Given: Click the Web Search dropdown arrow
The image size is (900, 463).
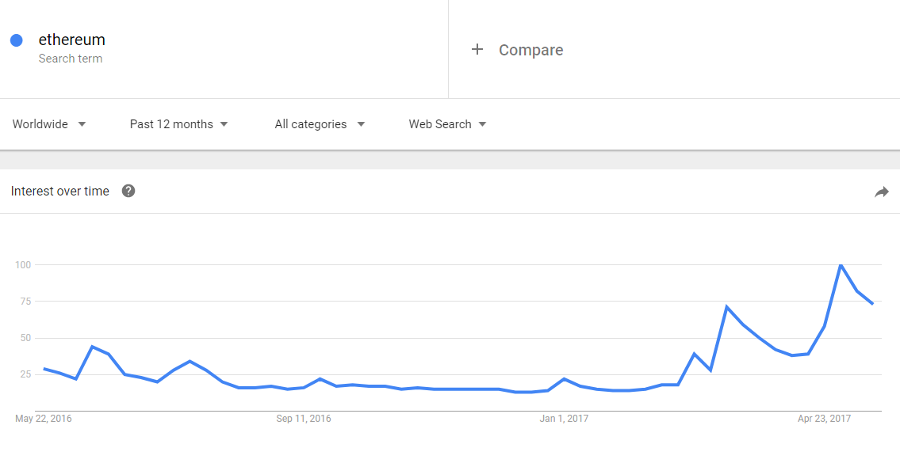Looking at the screenshot, I should pyautogui.click(x=482, y=124).
